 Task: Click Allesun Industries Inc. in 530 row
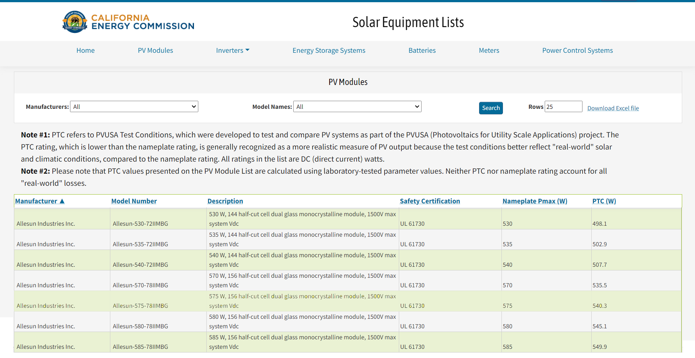[x=46, y=224]
